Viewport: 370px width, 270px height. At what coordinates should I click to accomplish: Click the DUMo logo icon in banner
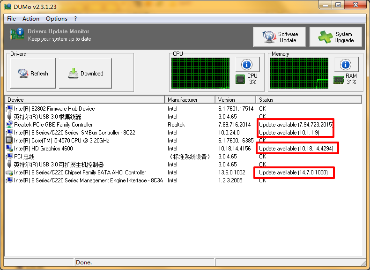click(17, 34)
